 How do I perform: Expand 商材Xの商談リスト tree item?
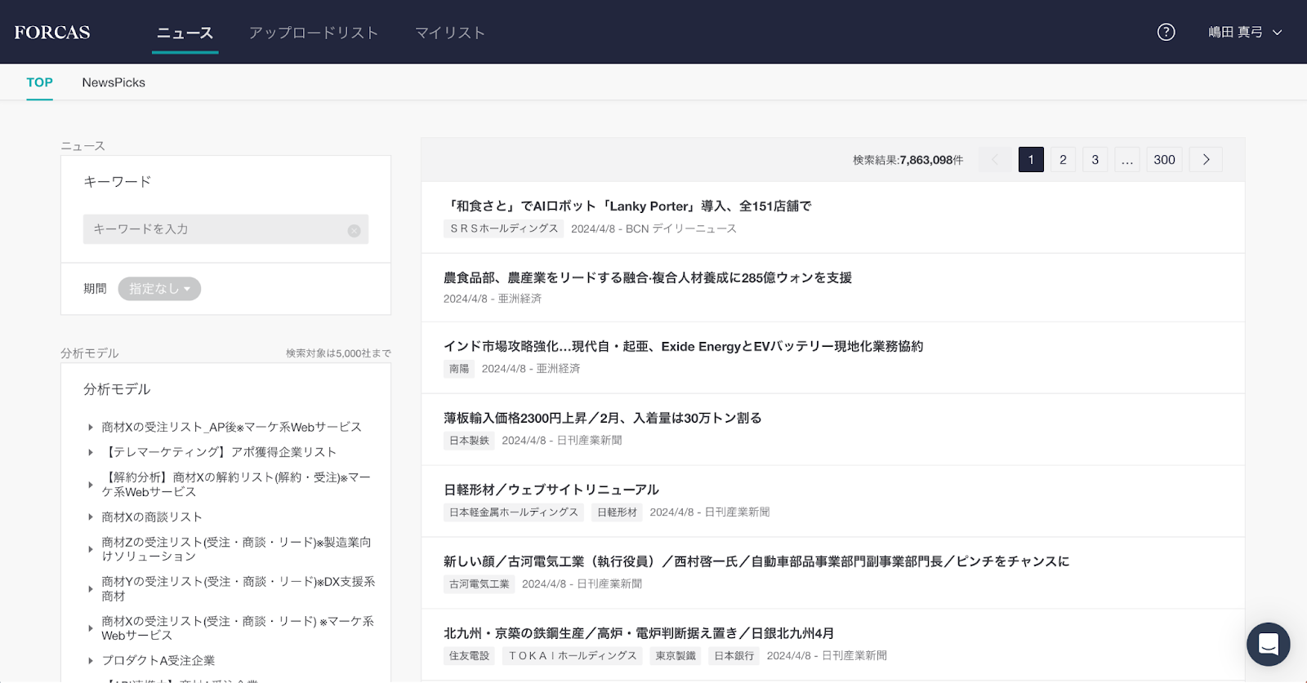91,517
